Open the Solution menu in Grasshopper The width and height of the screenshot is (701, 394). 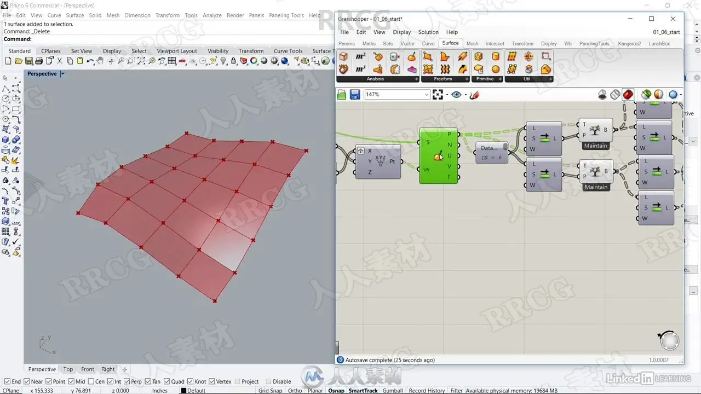pyautogui.click(x=428, y=32)
